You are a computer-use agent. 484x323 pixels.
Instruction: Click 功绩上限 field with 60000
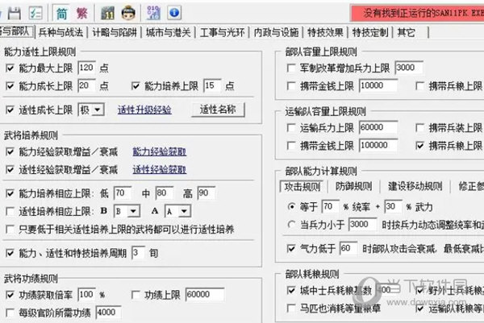coord(205,295)
